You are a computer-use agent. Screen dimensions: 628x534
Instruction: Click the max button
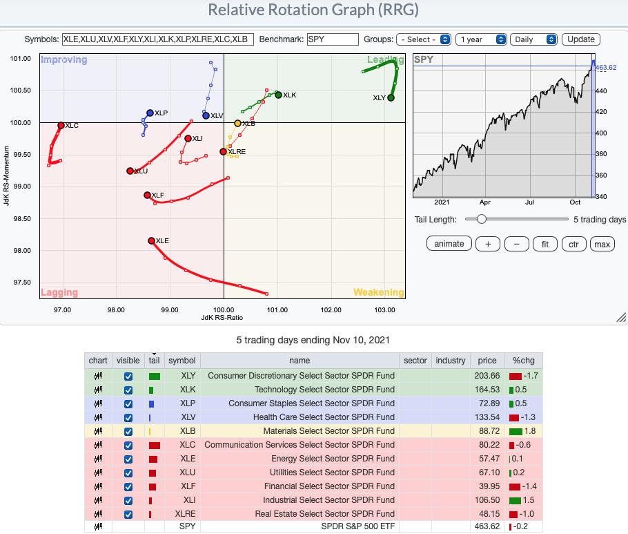602,244
